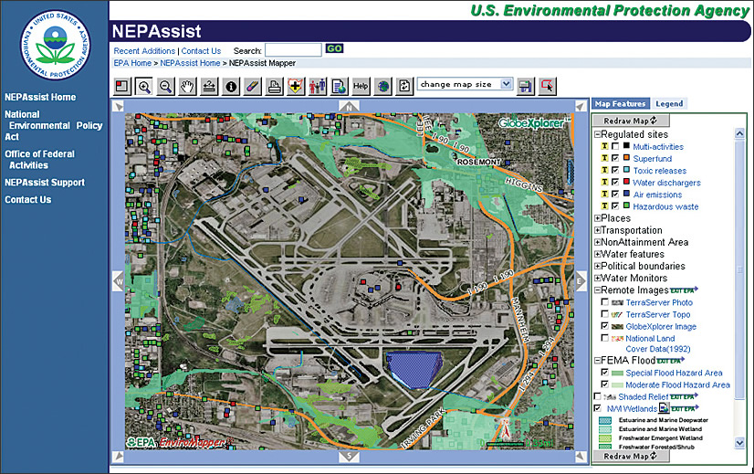
Task: Uncheck the Water dischargers checkbox
Action: tap(615, 182)
